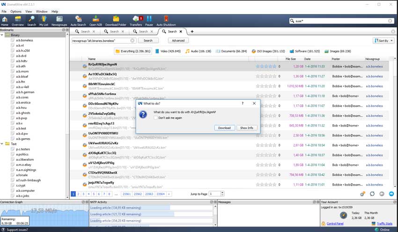
Task: Close the What to do dialog
Action: (x=254, y=103)
